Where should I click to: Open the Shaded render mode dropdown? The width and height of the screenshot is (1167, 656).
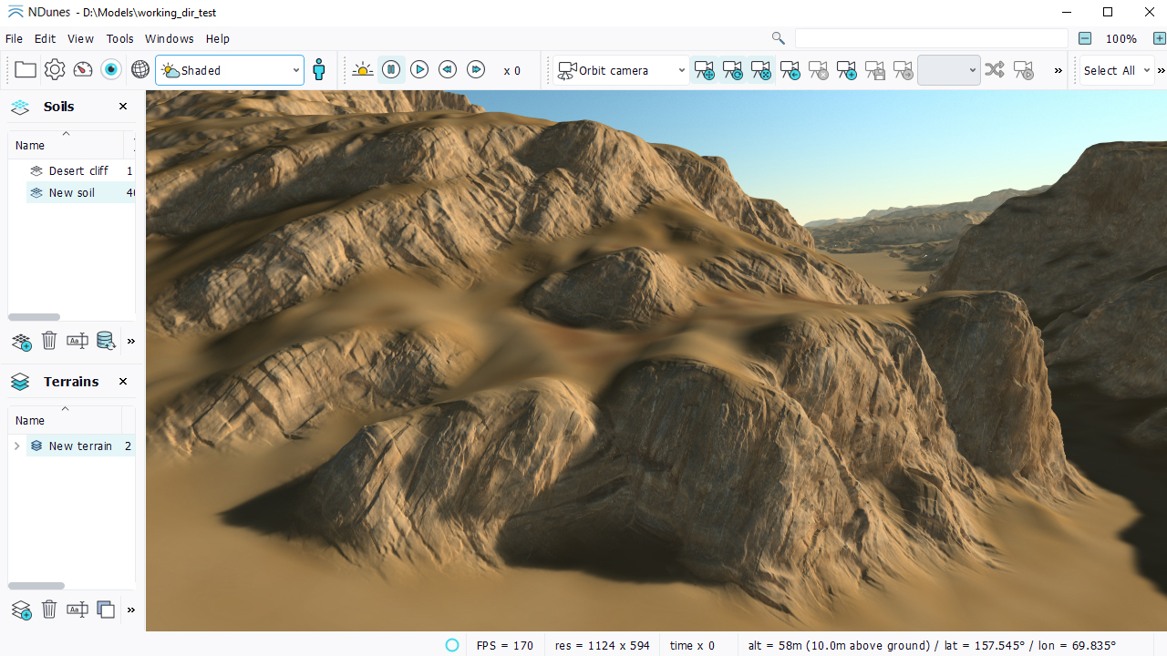click(x=230, y=70)
